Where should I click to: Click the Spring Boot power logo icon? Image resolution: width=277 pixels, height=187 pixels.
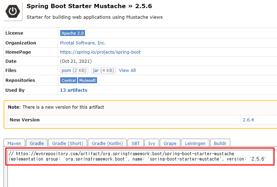tap(13, 11)
